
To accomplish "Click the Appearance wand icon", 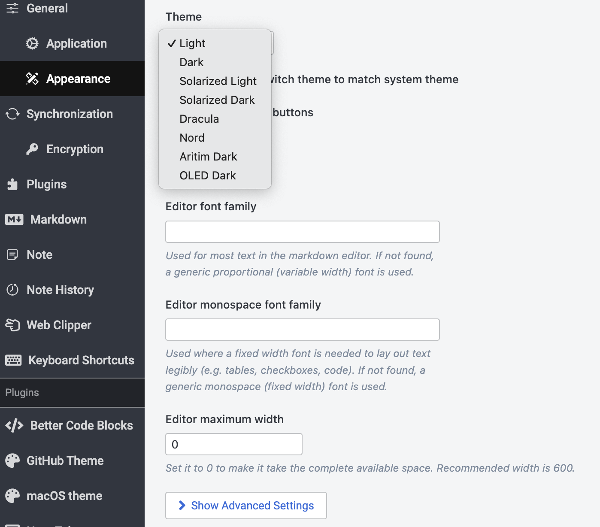I will 32,79.
